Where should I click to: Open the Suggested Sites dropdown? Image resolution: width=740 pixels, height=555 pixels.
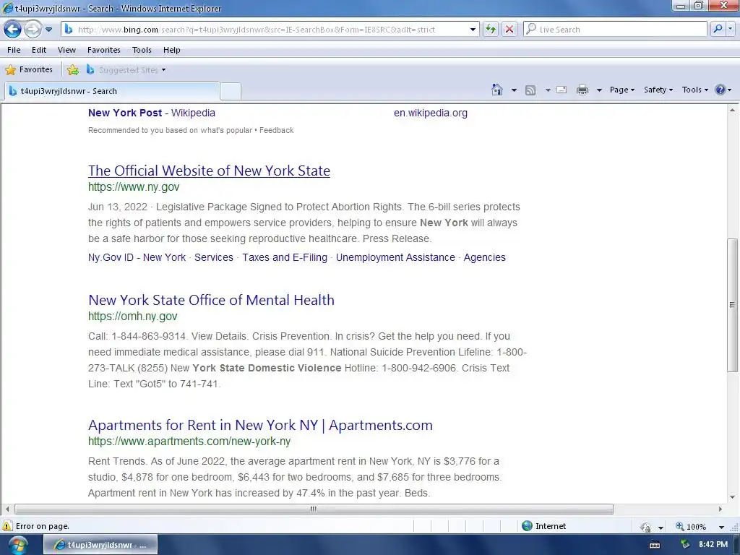click(x=126, y=70)
